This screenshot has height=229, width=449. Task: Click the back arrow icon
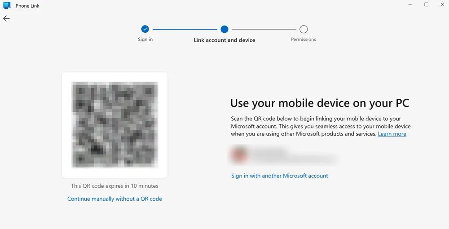tap(6, 18)
